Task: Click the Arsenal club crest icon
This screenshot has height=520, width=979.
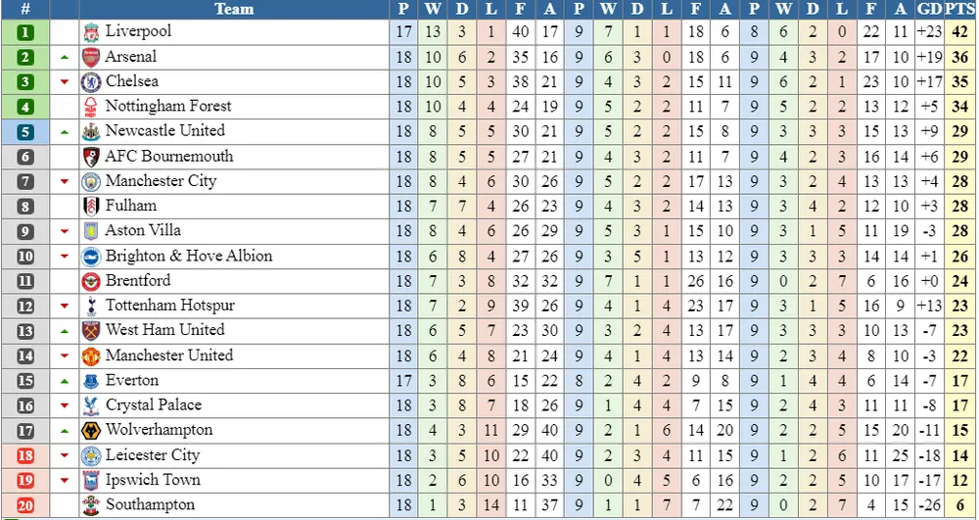Action: point(91,57)
